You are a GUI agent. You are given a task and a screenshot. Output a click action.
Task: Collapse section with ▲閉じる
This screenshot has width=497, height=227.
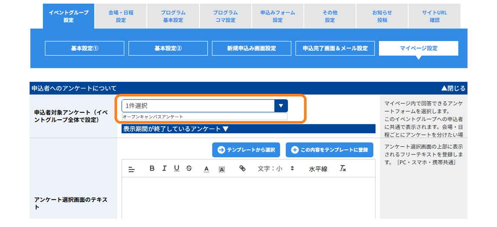453,88
